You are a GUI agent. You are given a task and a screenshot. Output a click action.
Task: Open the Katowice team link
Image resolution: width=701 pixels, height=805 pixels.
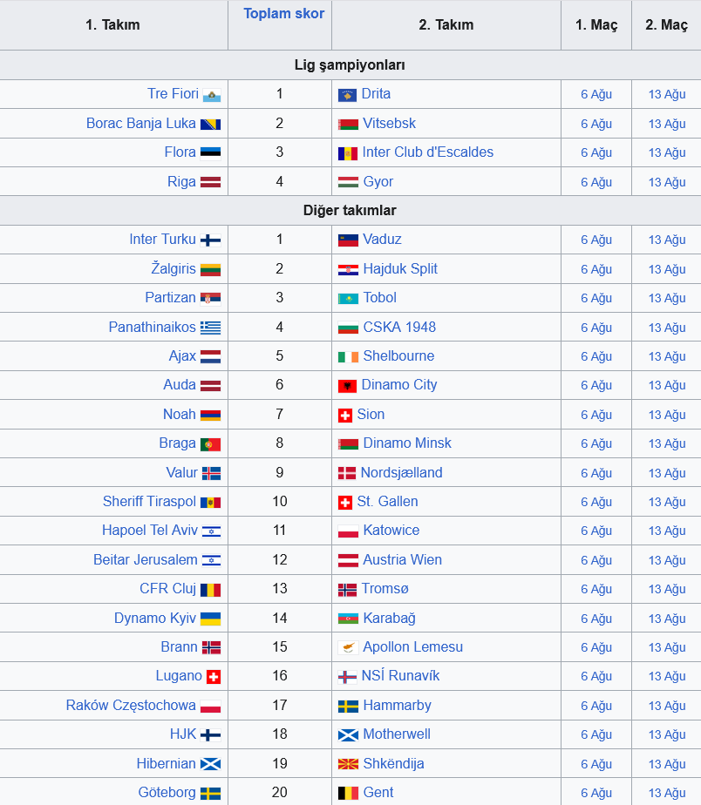[x=391, y=531]
